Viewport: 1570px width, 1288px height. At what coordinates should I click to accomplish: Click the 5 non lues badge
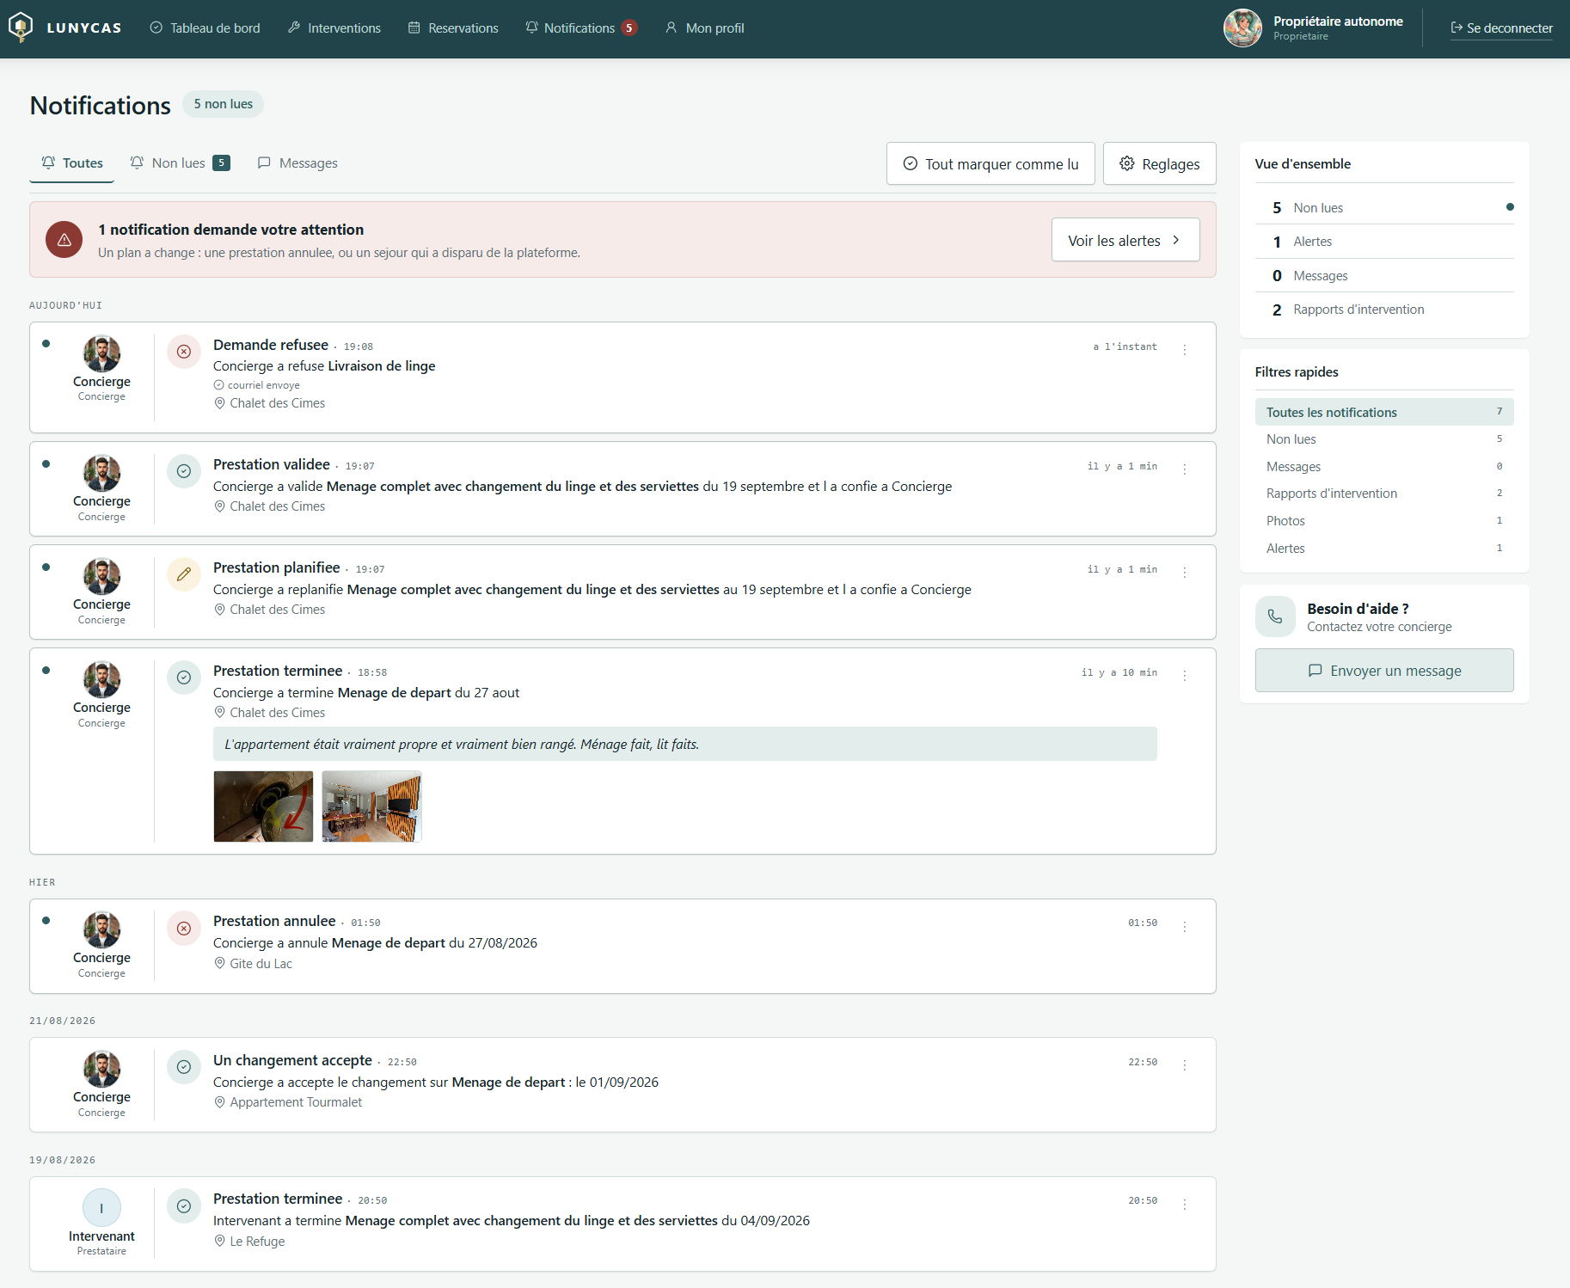223,104
